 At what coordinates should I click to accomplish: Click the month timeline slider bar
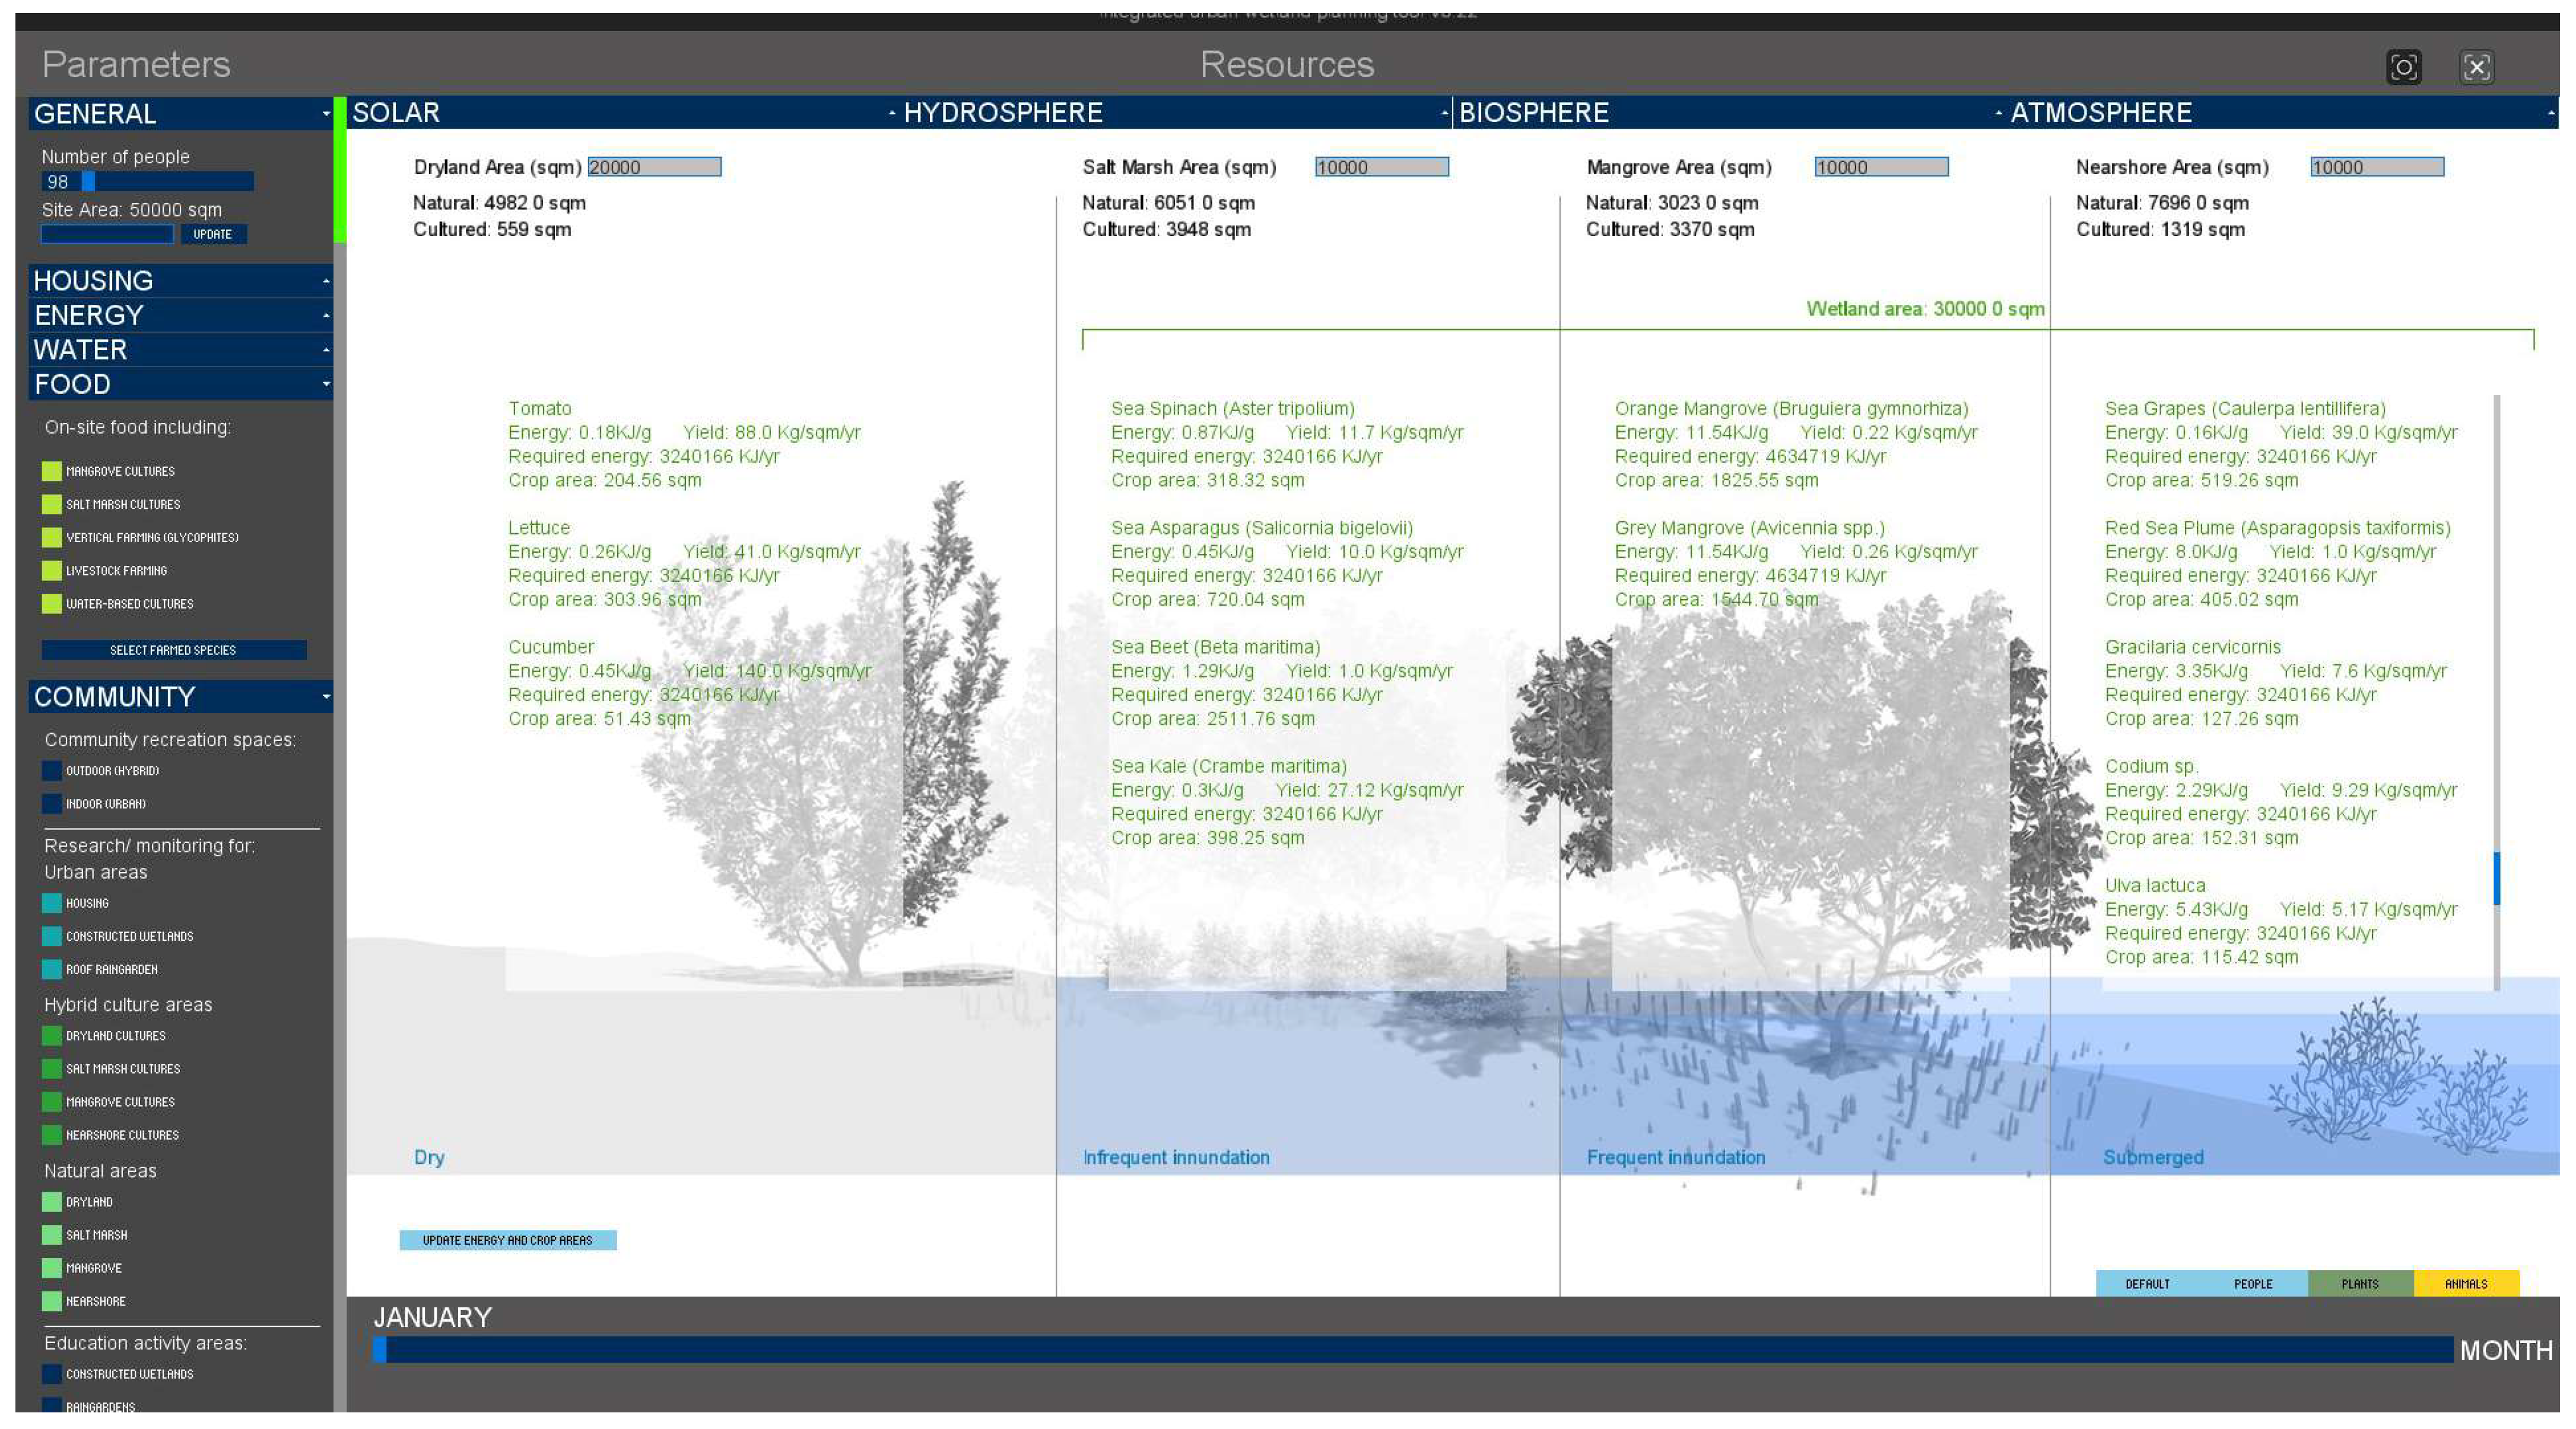1412,1350
